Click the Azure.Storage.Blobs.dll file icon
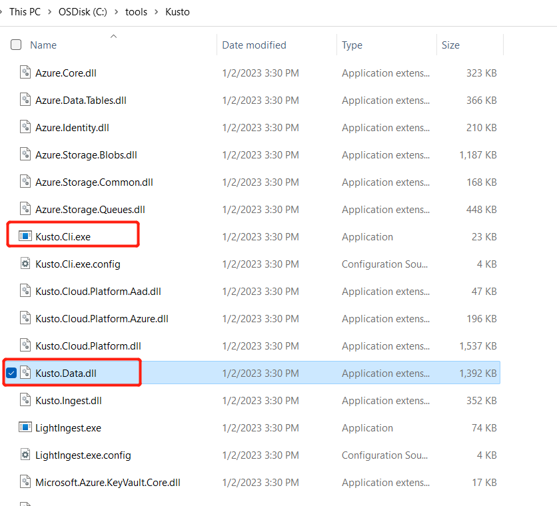 [x=25, y=154]
